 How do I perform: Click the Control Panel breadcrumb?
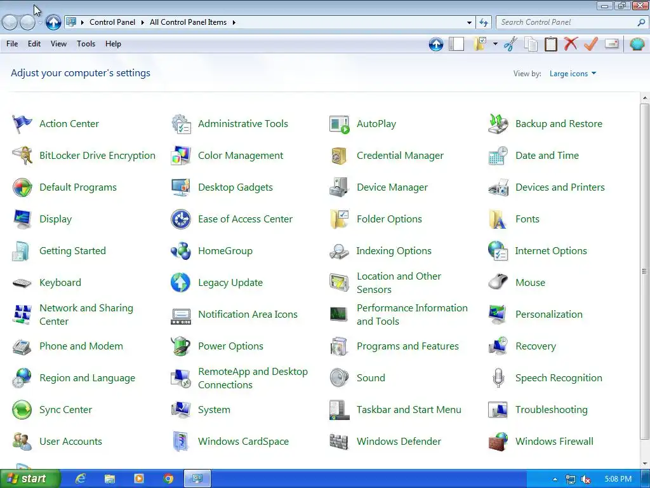tap(112, 22)
